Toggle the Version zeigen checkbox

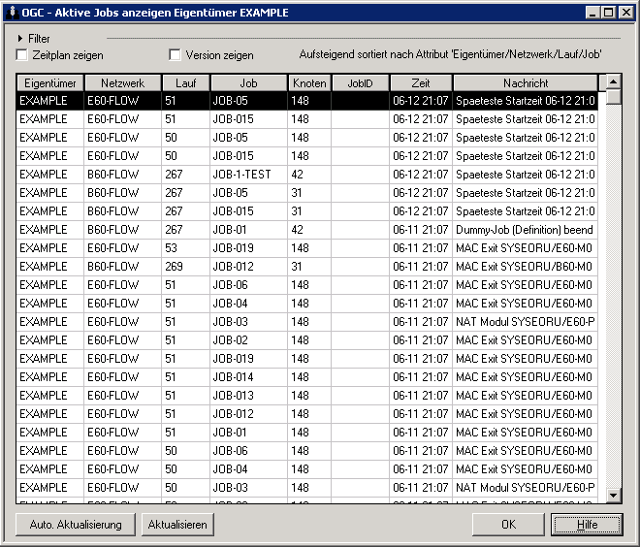click(x=176, y=55)
